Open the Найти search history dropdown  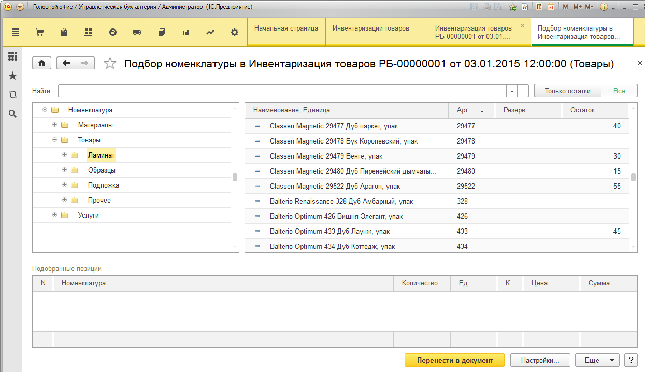(x=512, y=91)
